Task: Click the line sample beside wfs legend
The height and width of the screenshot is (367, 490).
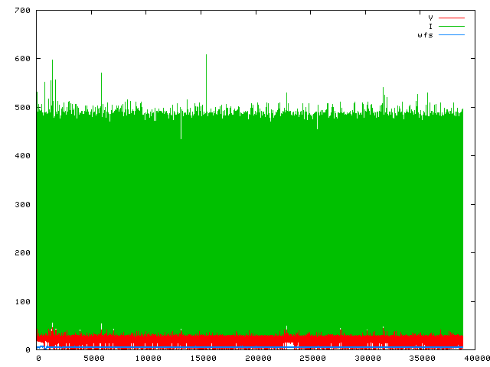Action: click(451, 35)
